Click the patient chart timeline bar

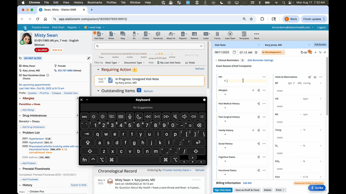click(x=137, y=53)
